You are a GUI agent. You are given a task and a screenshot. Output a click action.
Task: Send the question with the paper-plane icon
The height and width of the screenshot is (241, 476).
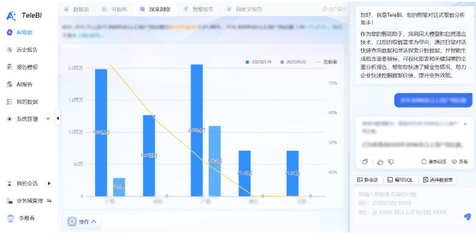tap(467, 216)
